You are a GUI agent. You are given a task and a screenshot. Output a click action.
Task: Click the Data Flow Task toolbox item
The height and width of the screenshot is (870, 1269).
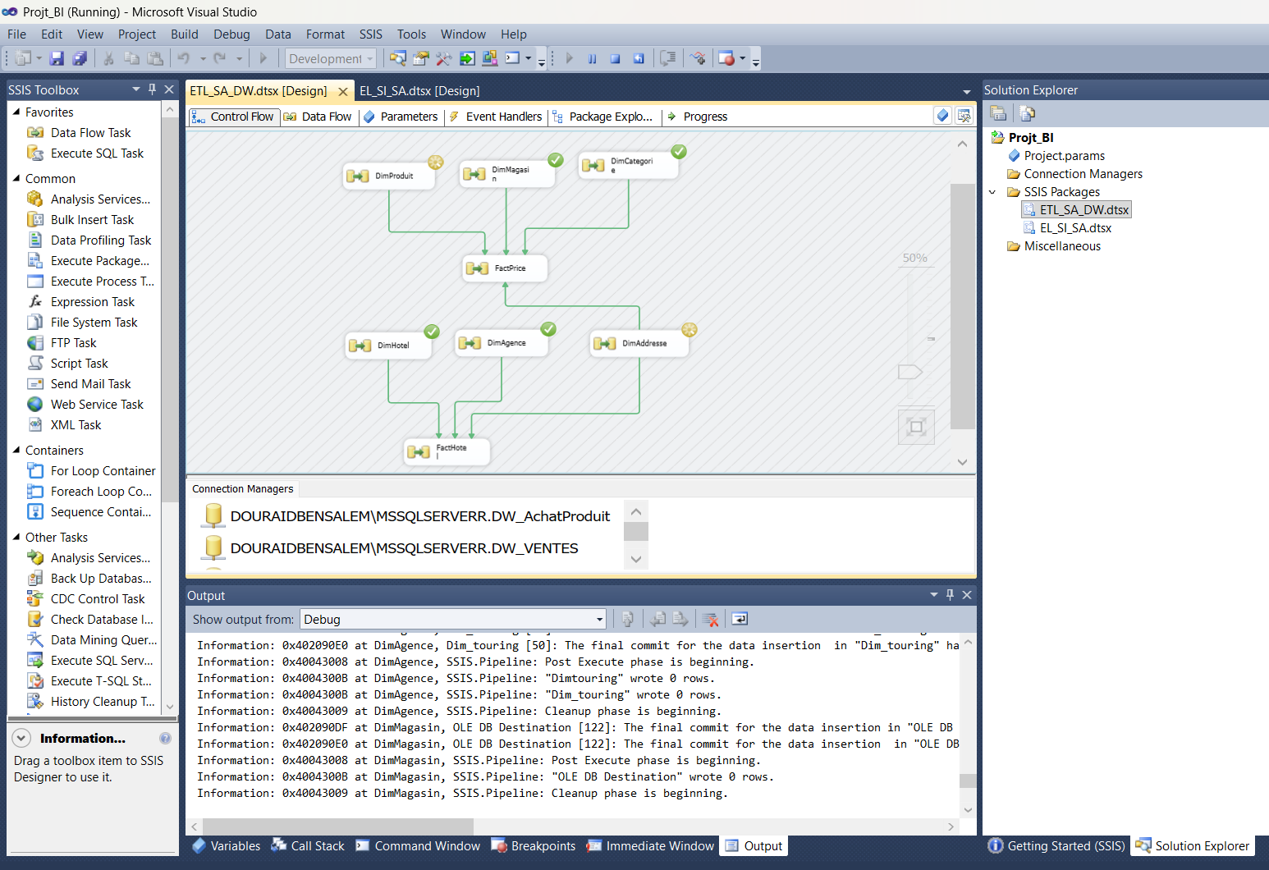90,133
